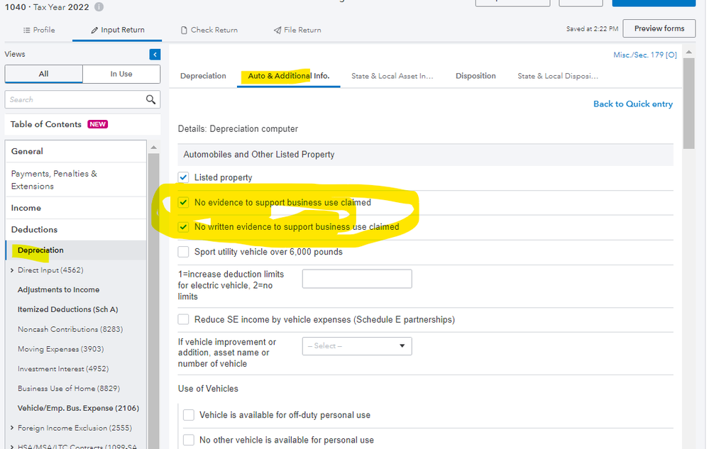Image resolution: width=709 pixels, height=449 pixels.
Task: Open the Profile tab
Action: coord(38,30)
